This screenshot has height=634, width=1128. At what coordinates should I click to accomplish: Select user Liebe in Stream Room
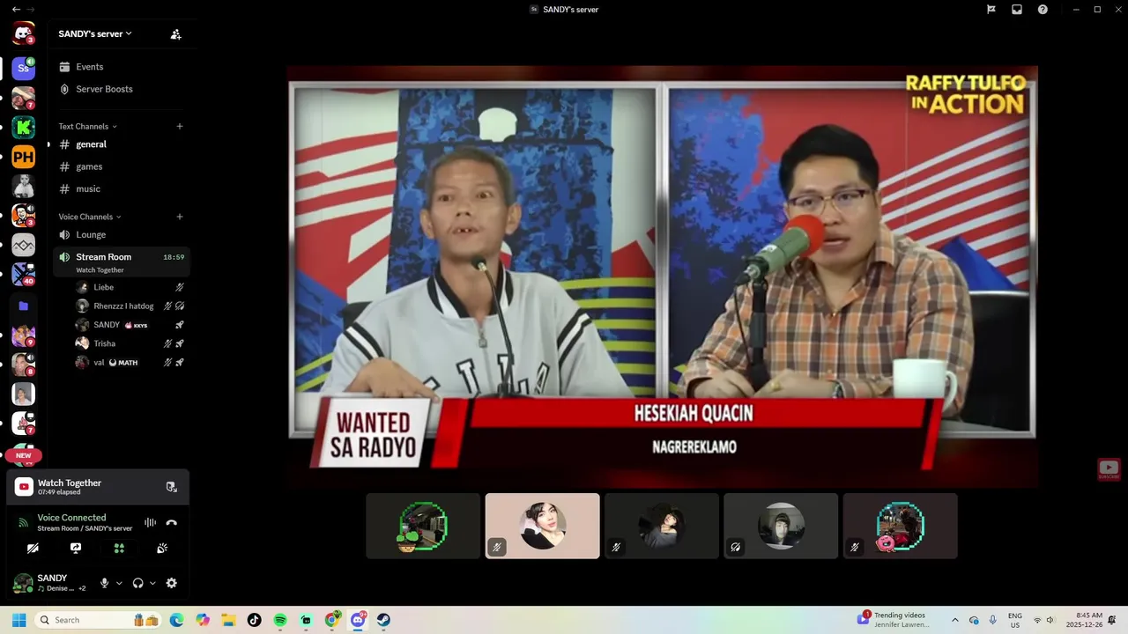(x=130, y=287)
